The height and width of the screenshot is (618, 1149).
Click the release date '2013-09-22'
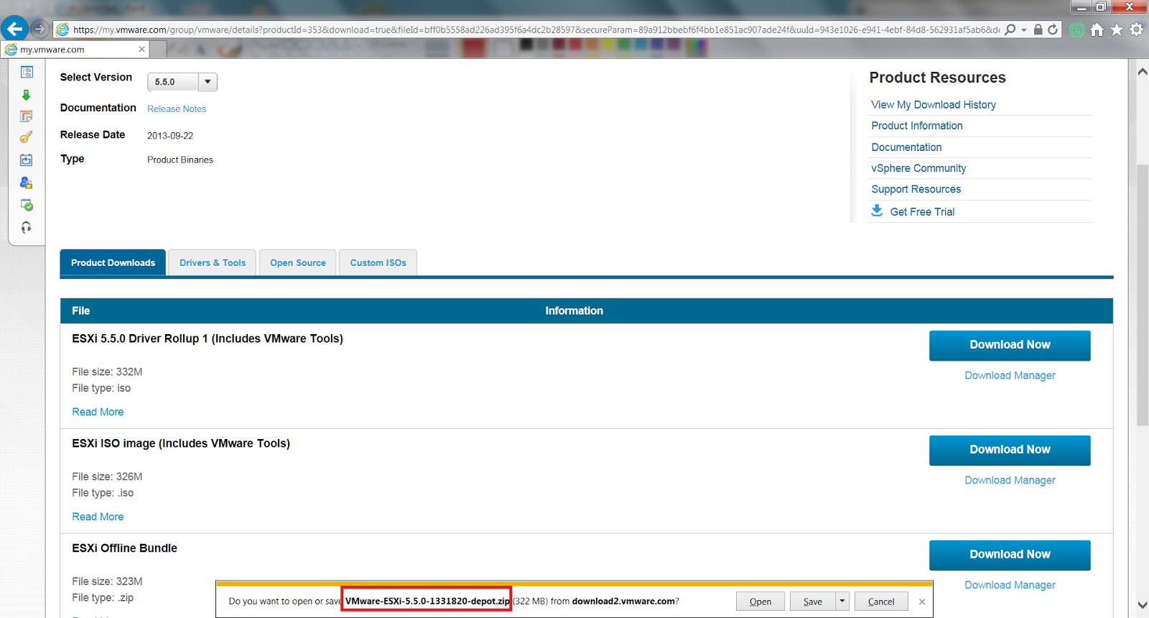pyautogui.click(x=170, y=136)
